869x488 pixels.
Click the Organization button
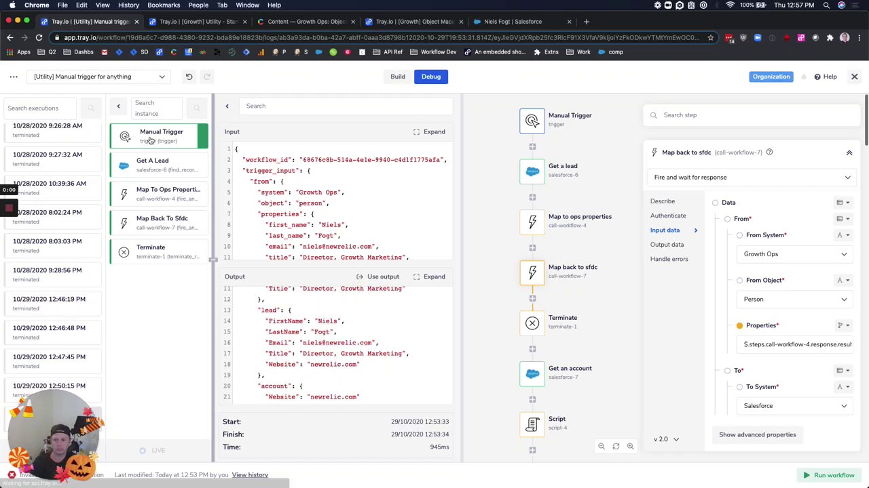pyautogui.click(x=771, y=77)
